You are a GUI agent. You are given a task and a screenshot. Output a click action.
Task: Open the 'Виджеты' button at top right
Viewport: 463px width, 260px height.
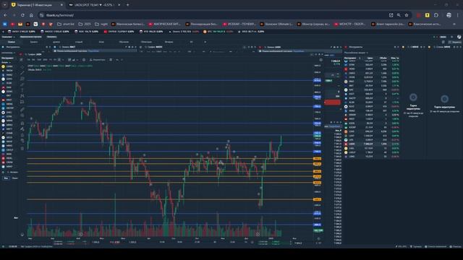point(455,42)
